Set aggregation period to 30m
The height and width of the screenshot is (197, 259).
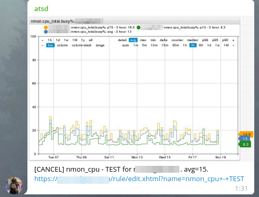point(176,45)
